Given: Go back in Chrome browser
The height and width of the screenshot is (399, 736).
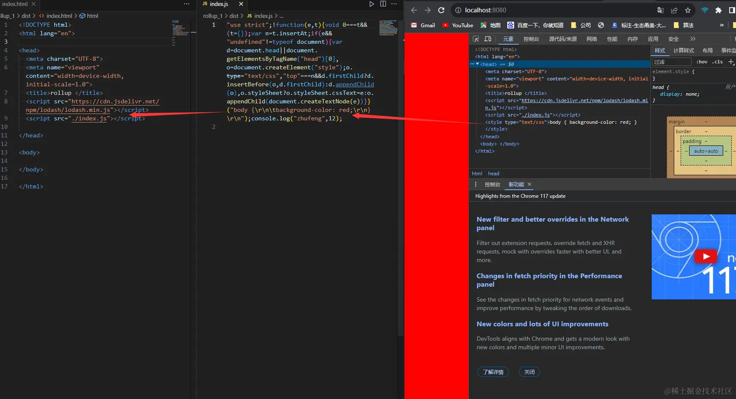Looking at the screenshot, I should coord(414,10).
